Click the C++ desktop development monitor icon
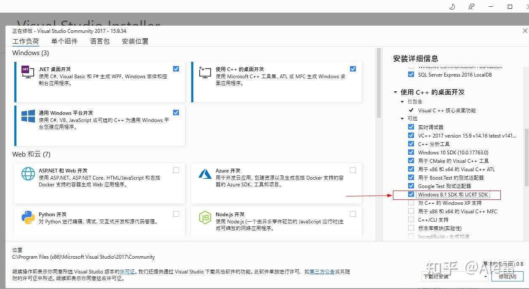 205,72
